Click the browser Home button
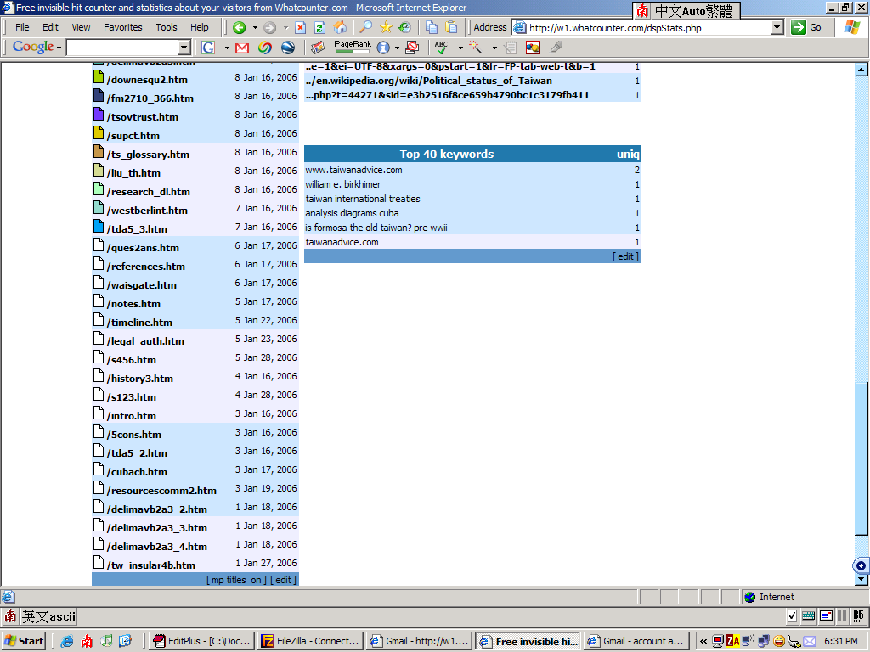Viewport: 870px width, 652px height. tap(340, 27)
